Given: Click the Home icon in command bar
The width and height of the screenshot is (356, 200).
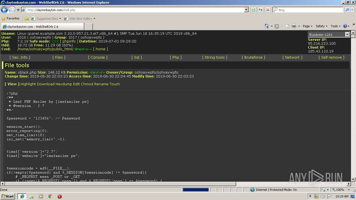Looking at the screenshot, I should pos(266,26).
